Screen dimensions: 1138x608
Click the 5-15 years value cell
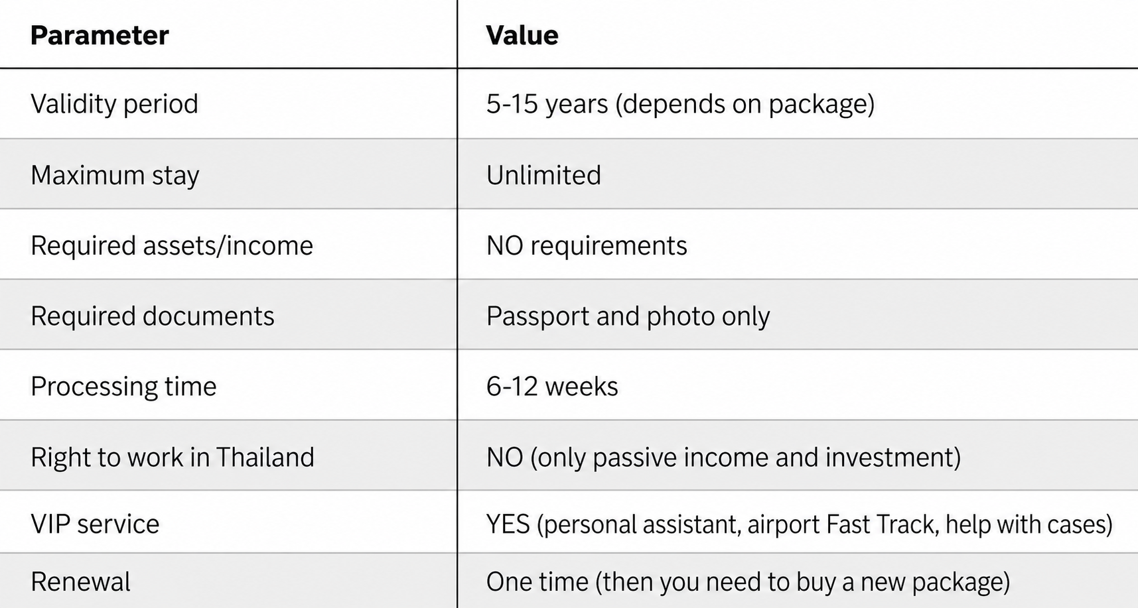[680, 104]
